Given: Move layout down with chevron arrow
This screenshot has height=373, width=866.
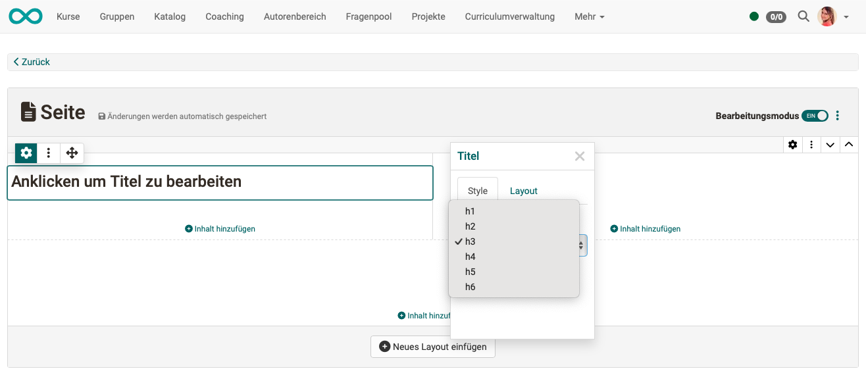Looking at the screenshot, I should 830,145.
